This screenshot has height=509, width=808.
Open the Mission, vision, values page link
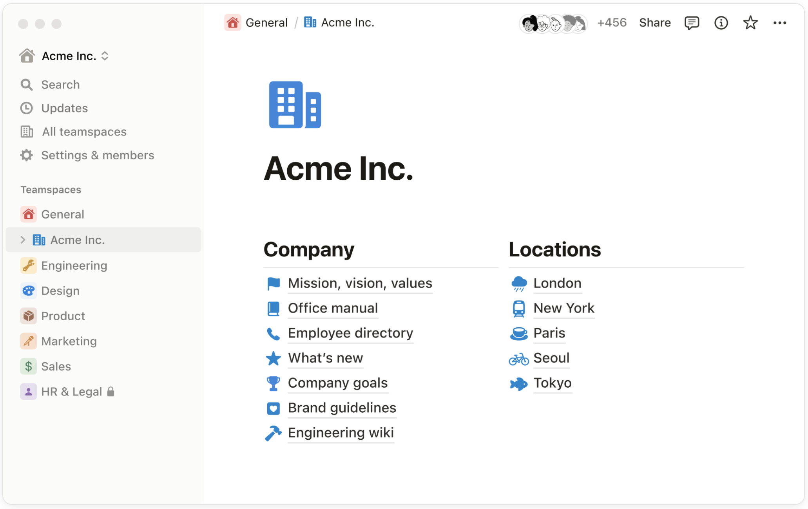pos(360,283)
